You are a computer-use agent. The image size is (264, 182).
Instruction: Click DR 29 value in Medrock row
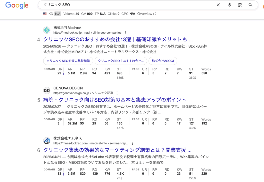(x=60, y=73)
